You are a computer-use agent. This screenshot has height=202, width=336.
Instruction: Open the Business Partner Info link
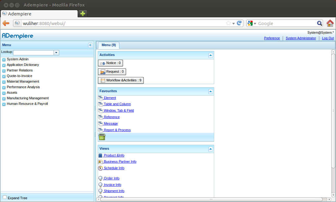120,161
